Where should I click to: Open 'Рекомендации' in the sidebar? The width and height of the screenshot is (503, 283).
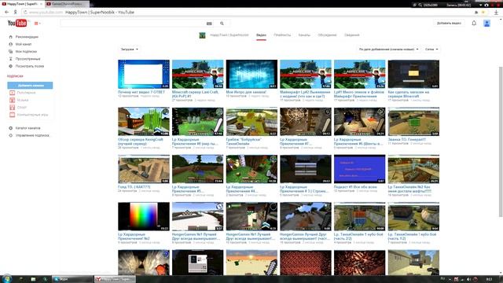pos(27,37)
